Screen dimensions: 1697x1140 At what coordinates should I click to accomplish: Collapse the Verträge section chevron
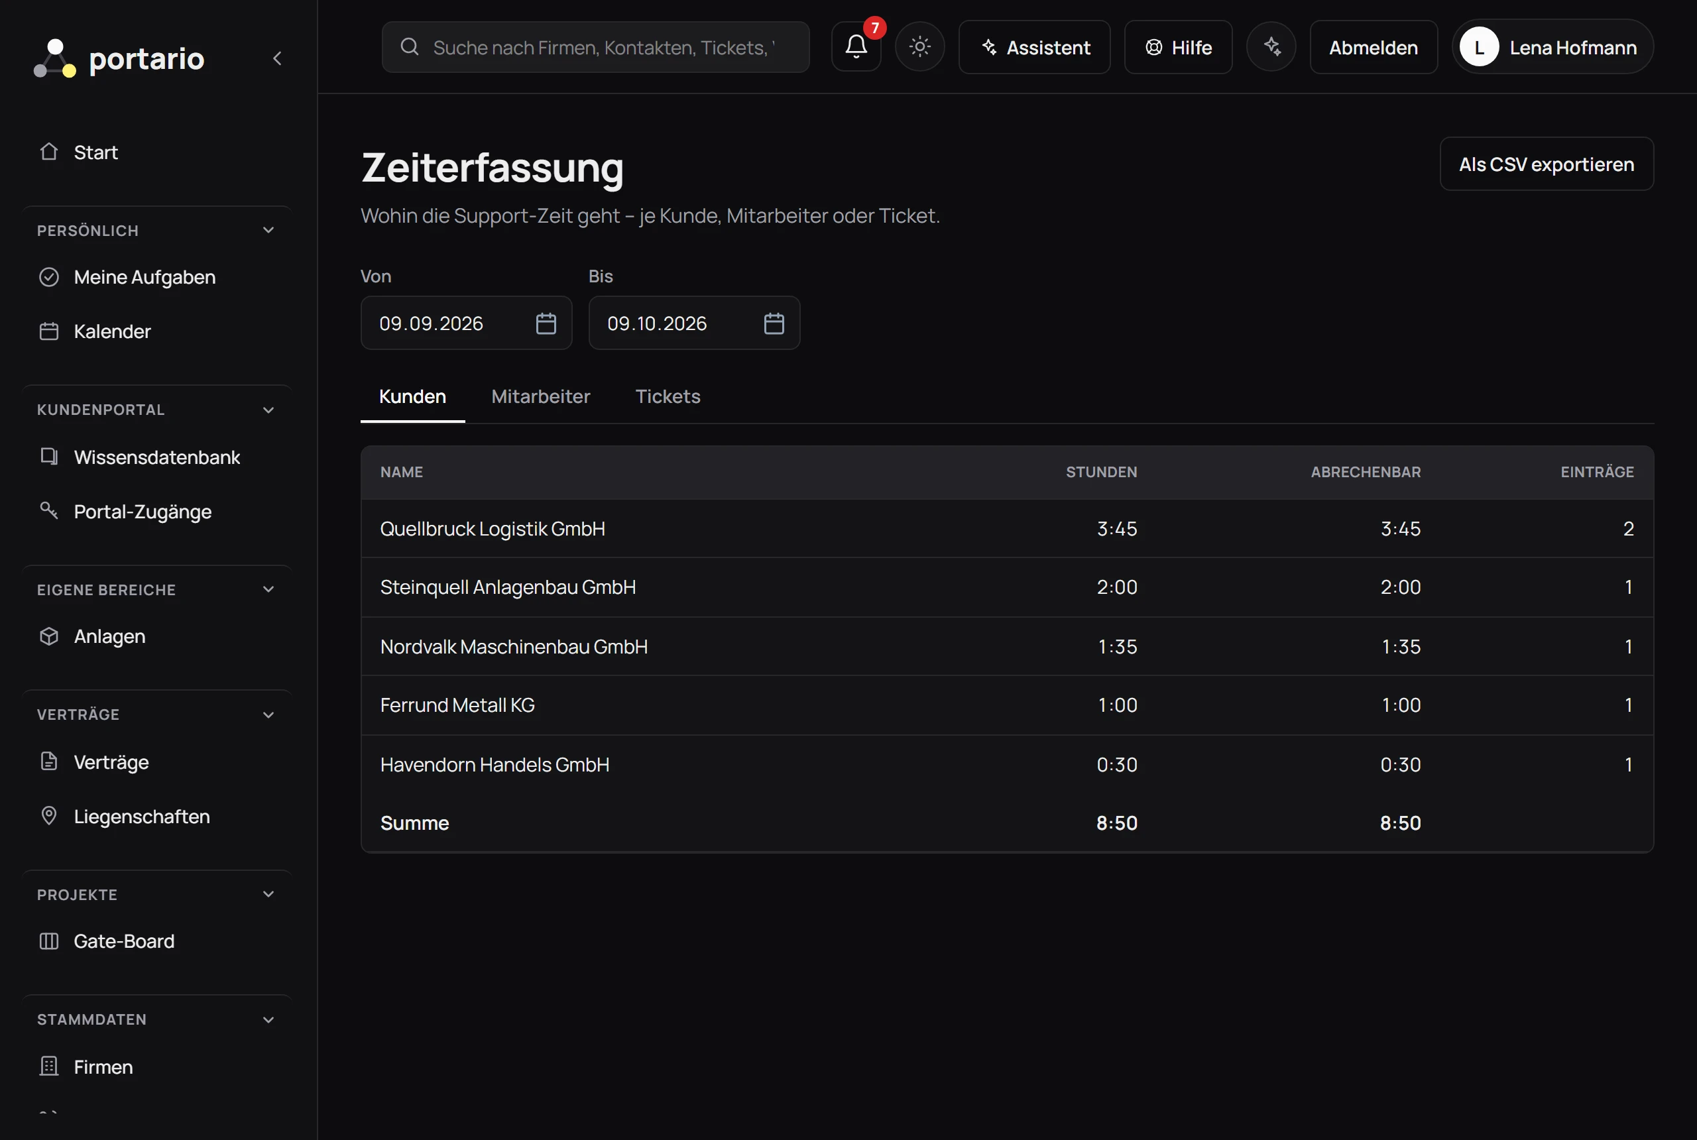[x=268, y=714]
